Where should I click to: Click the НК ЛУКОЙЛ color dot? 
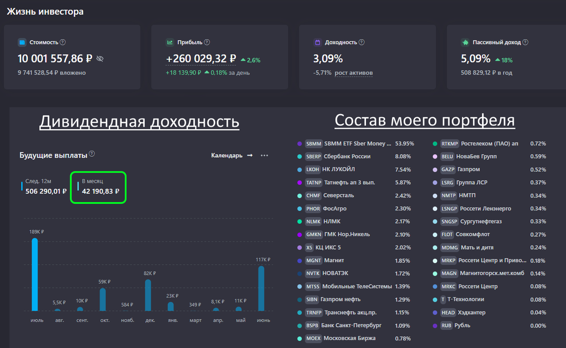(x=300, y=170)
